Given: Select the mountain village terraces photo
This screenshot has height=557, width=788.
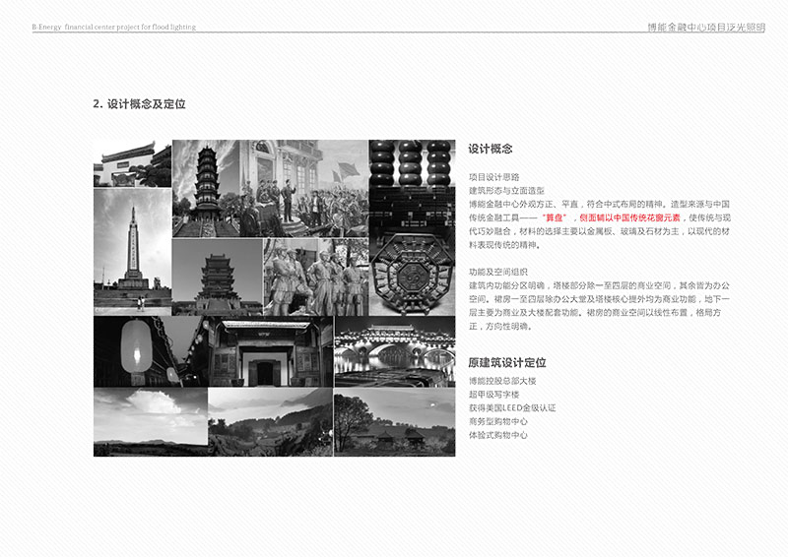Looking at the screenshot, I should tap(270, 421).
